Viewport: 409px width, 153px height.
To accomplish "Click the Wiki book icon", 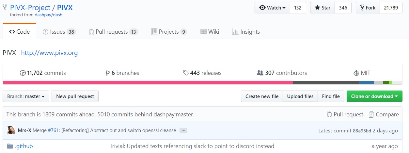I will (203, 32).
